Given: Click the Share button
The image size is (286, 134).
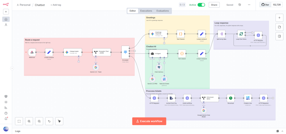Looking at the screenshot, I should (x=214, y=5).
